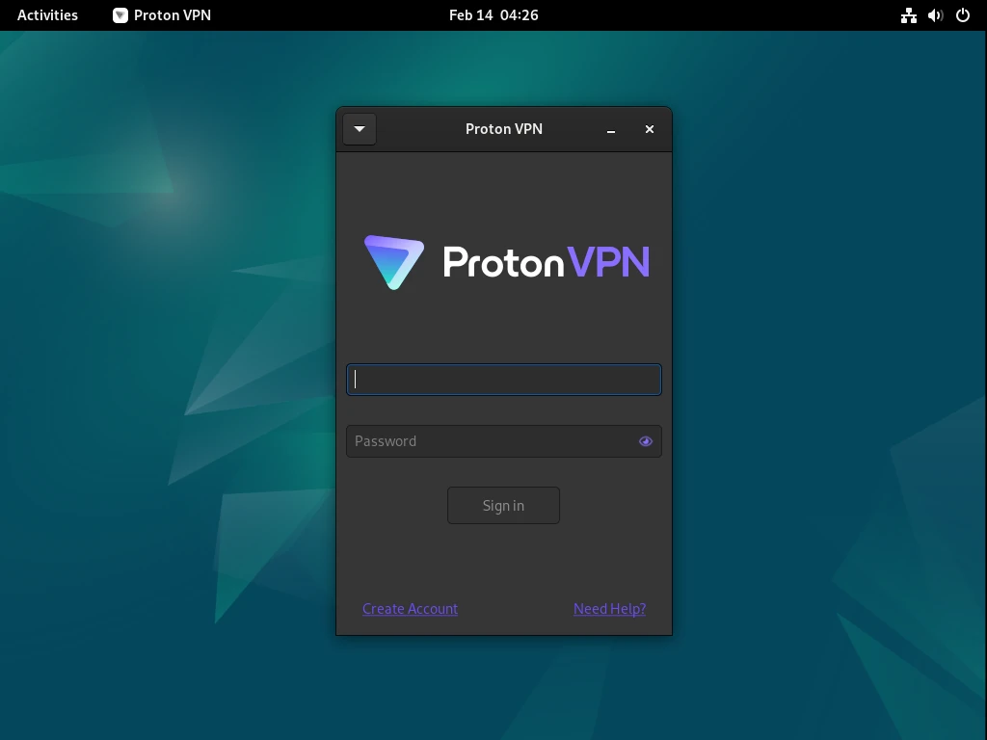Click the Proton VPN triangle logo
This screenshot has height=740, width=987.
pyautogui.click(x=394, y=262)
